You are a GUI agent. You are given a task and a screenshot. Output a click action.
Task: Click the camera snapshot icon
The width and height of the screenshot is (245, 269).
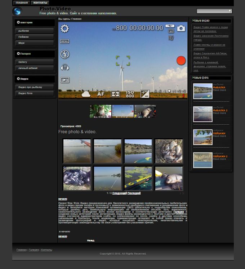coord(181,28)
